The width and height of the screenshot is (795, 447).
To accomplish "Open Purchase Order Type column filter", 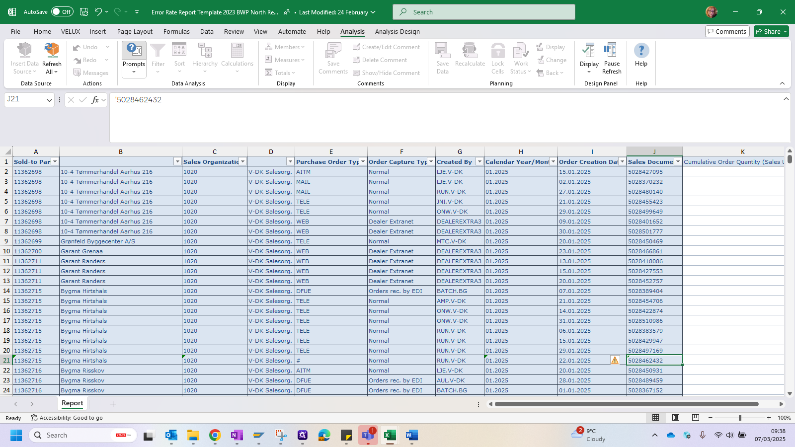I will pos(363,161).
